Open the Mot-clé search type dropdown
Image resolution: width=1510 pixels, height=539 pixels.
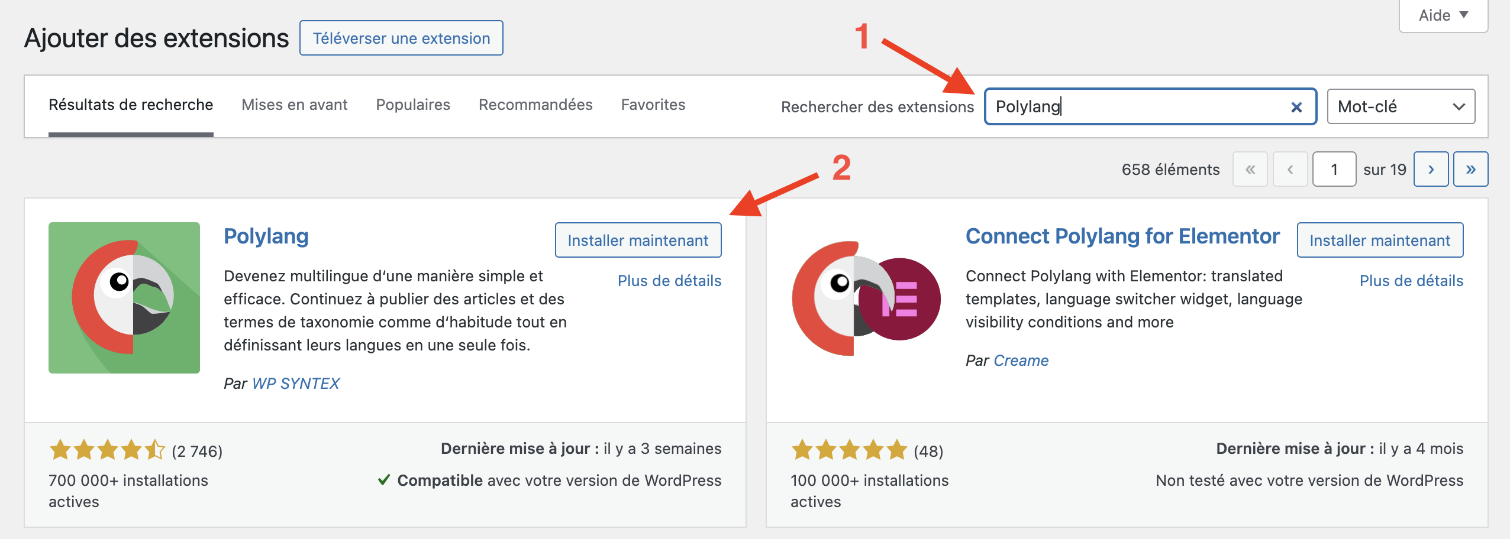point(1401,107)
